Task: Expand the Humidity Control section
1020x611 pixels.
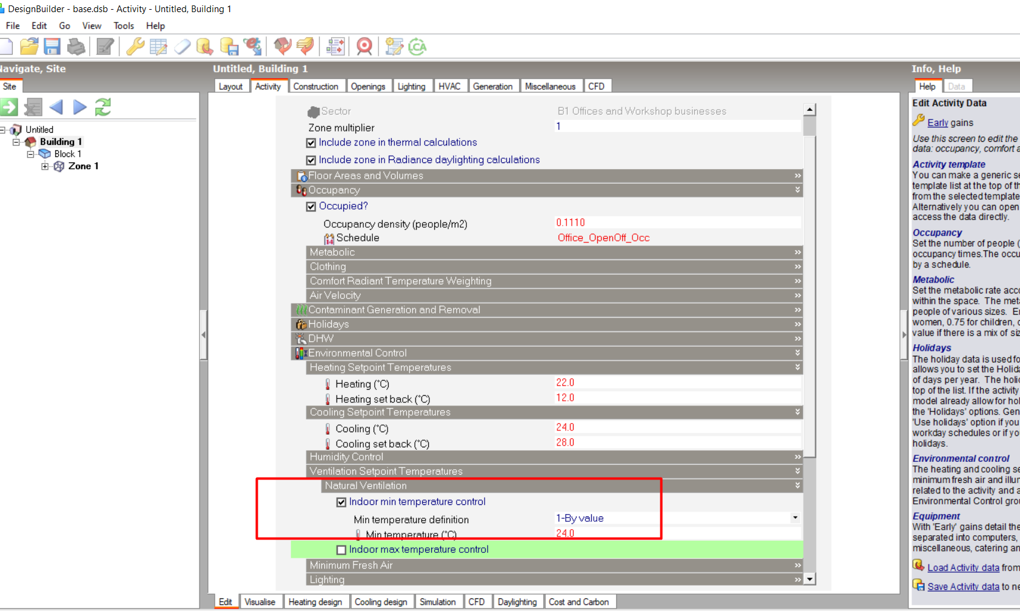Action: point(554,457)
